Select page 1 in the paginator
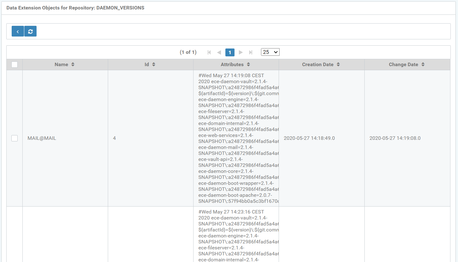The image size is (458, 262). [230, 52]
